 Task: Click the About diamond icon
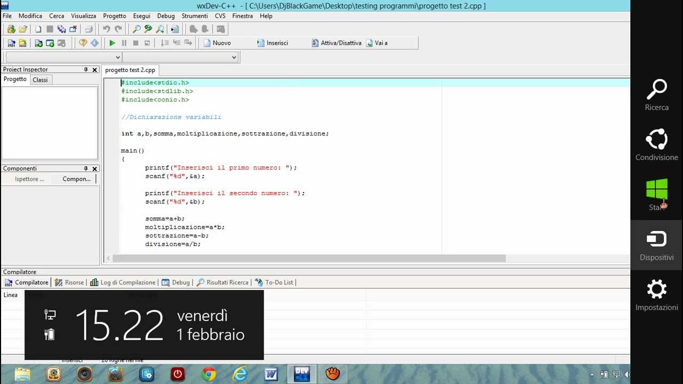click(94, 43)
